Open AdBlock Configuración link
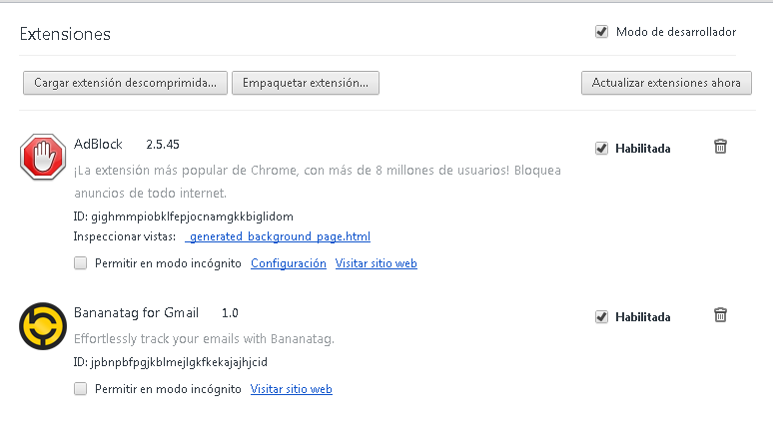The width and height of the screenshot is (773, 432). pyautogui.click(x=289, y=263)
